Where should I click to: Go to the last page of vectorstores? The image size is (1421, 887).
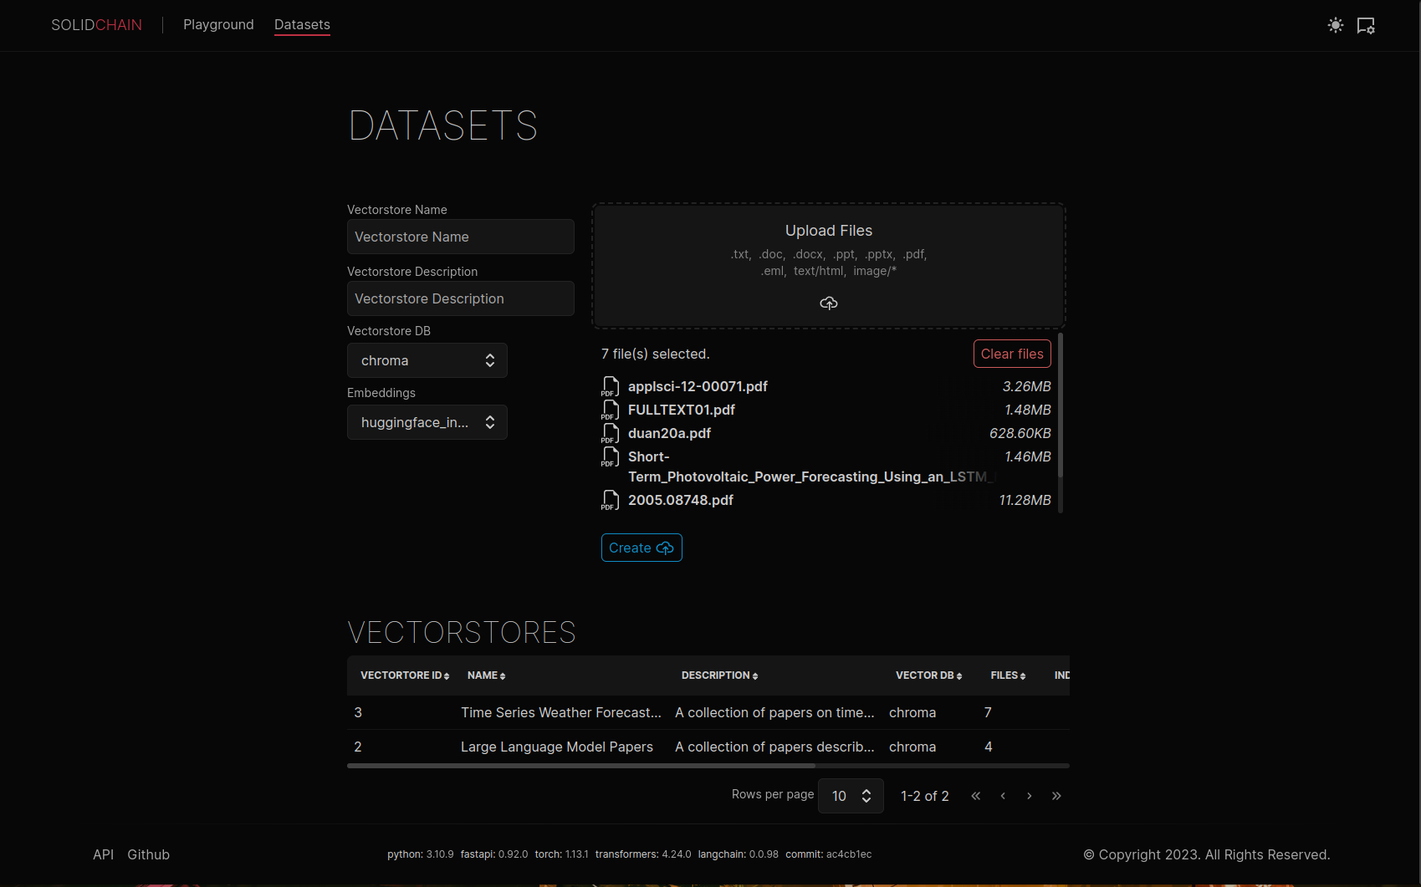coord(1056,796)
